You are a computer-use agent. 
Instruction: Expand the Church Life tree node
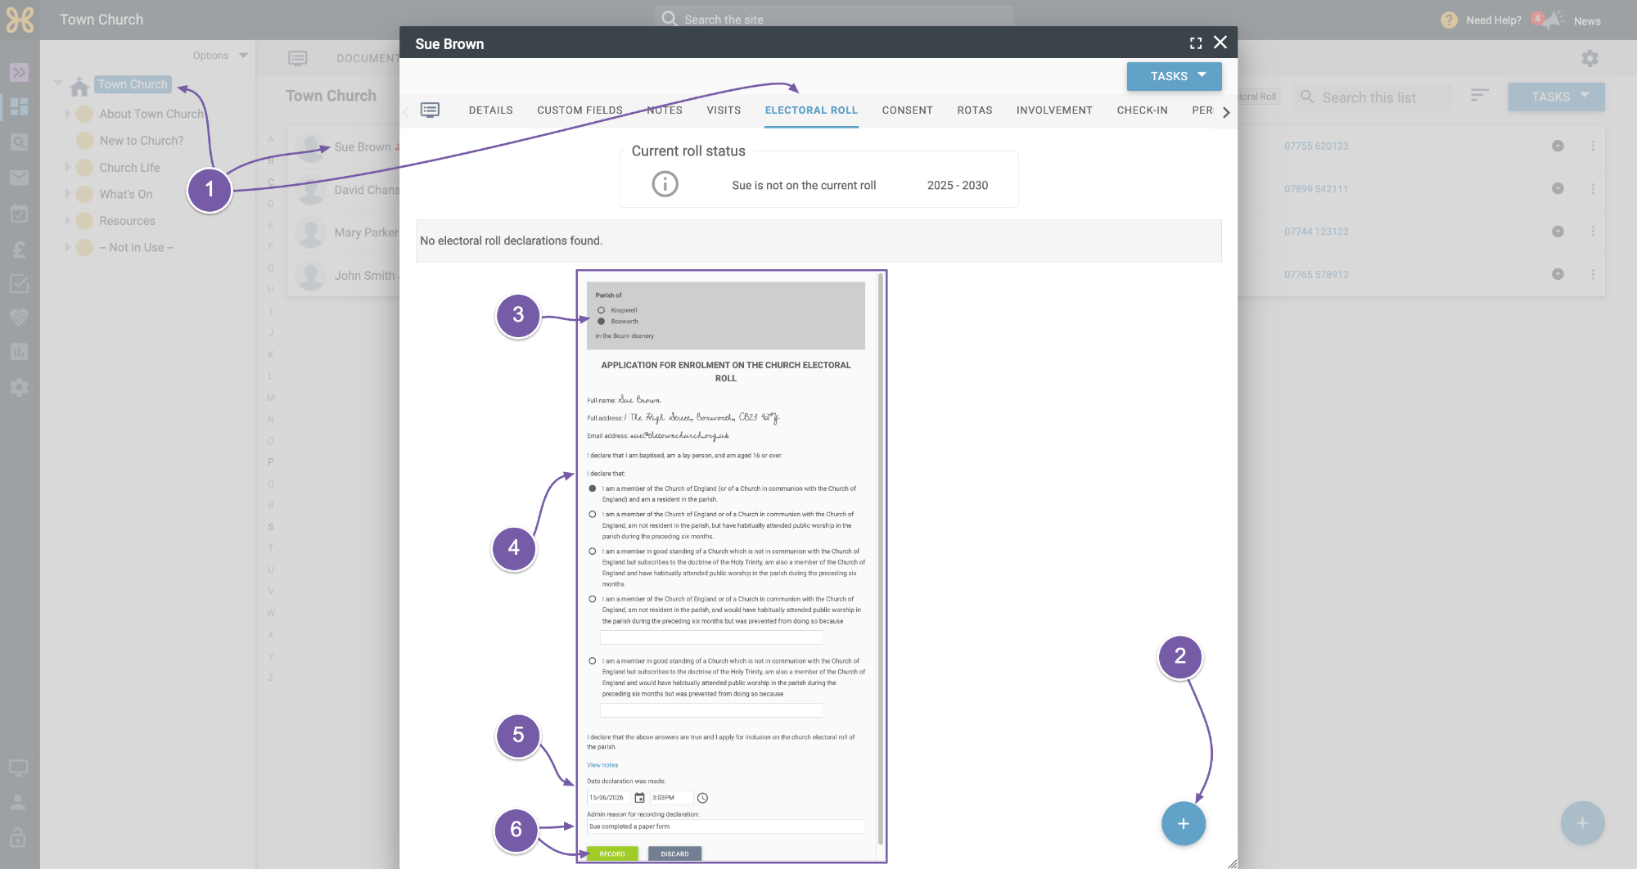67,167
